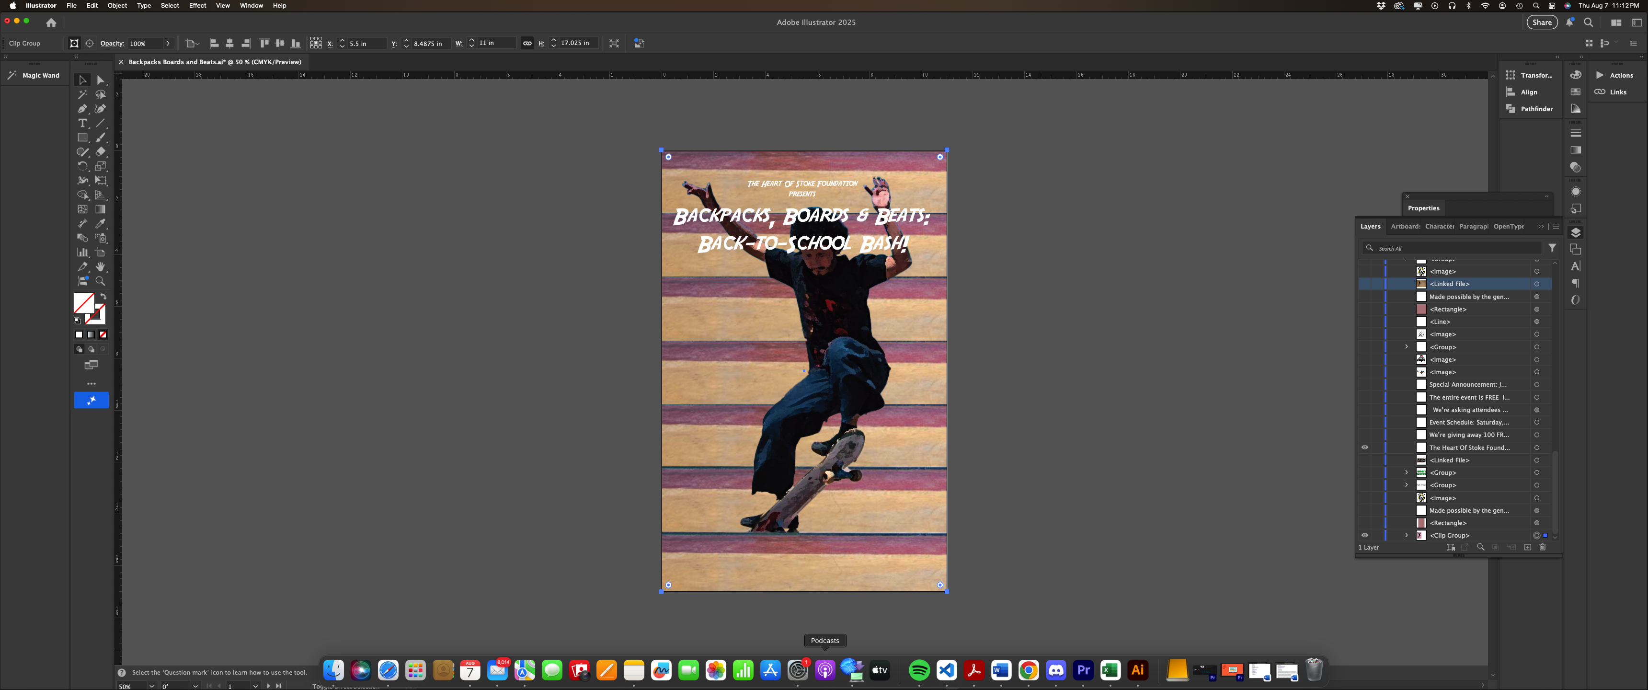Select the Hand tool
Image resolution: width=1648 pixels, height=690 pixels.
101,266
